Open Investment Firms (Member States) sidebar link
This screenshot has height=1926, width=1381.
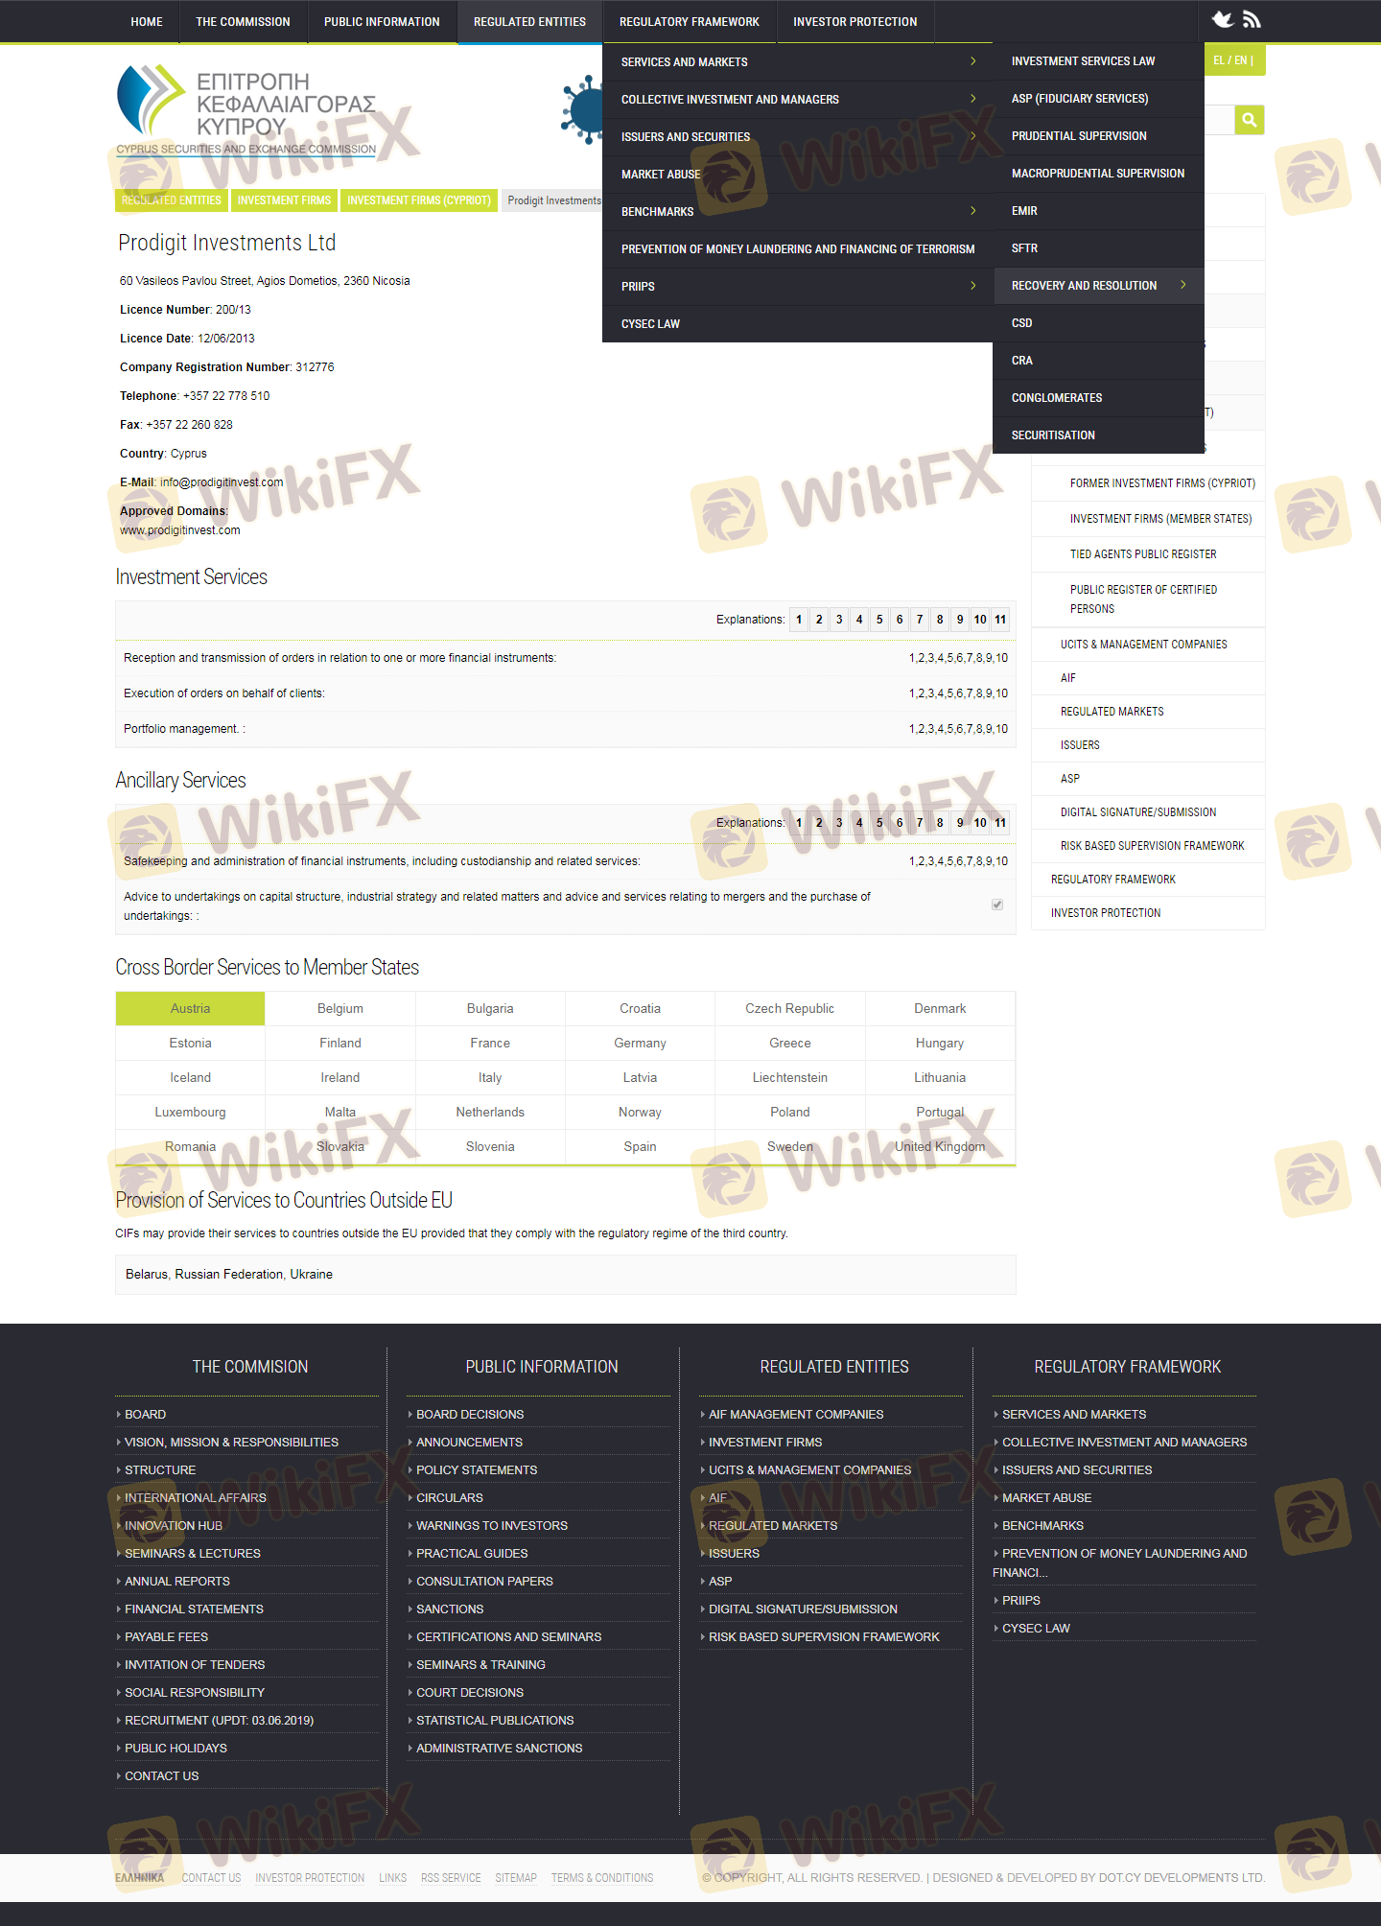(1160, 519)
